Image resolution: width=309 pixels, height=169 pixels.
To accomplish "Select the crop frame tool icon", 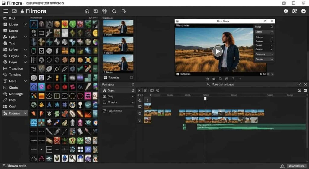I will coord(104,11).
